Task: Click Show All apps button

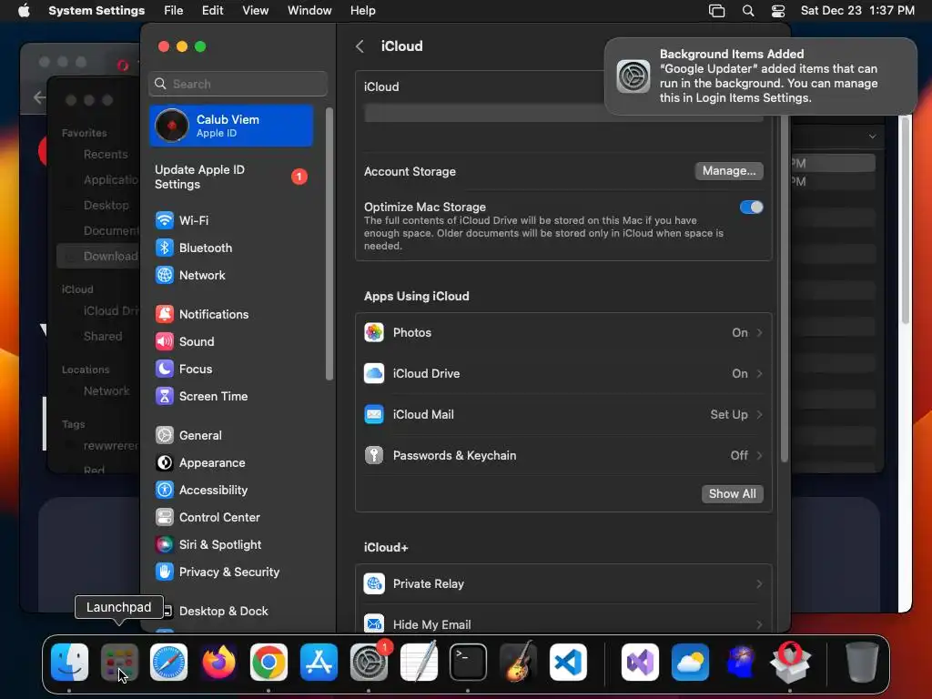Action: point(733,494)
